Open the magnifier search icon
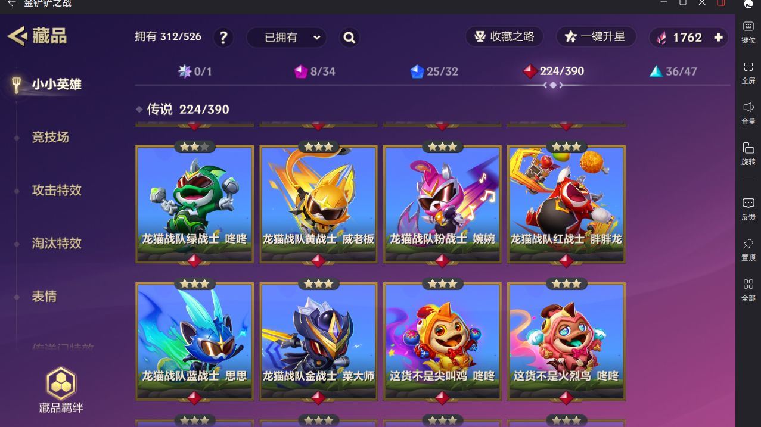The width and height of the screenshot is (761, 427). tap(350, 38)
